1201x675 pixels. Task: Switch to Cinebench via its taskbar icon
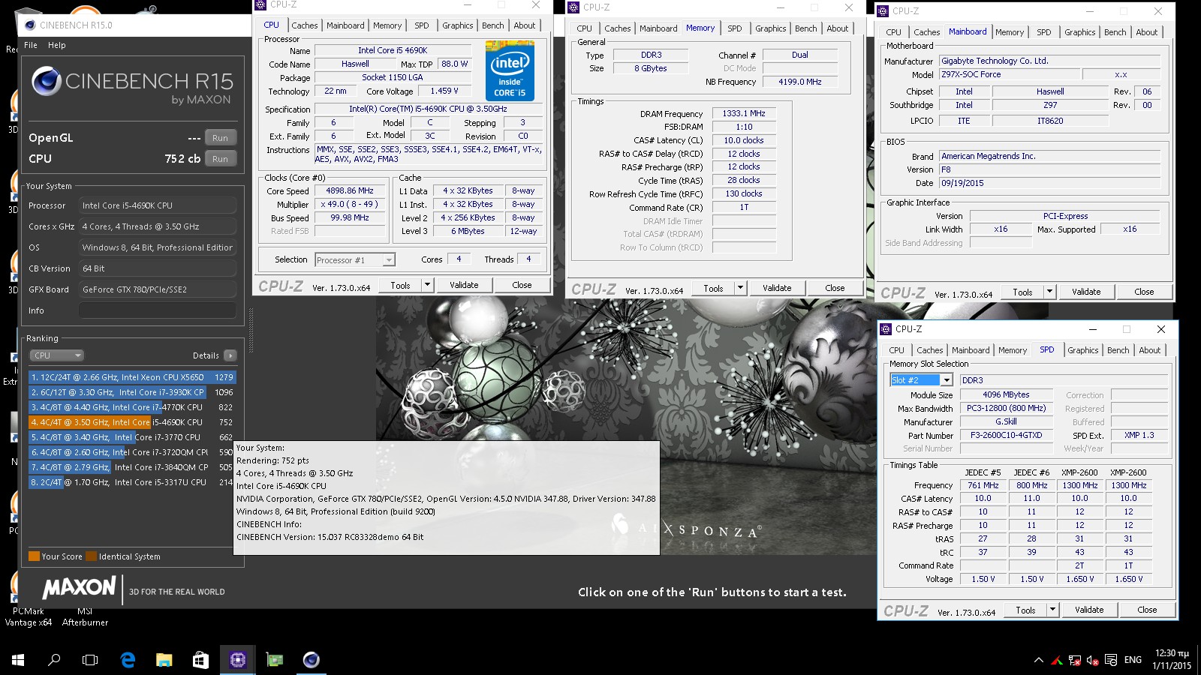click(x=312, y=660)
